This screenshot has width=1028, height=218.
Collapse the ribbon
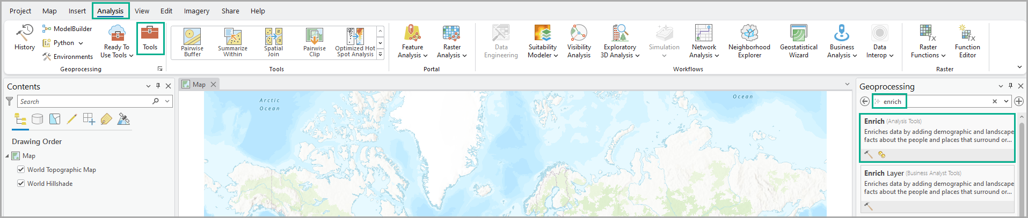click(1019, 67)
